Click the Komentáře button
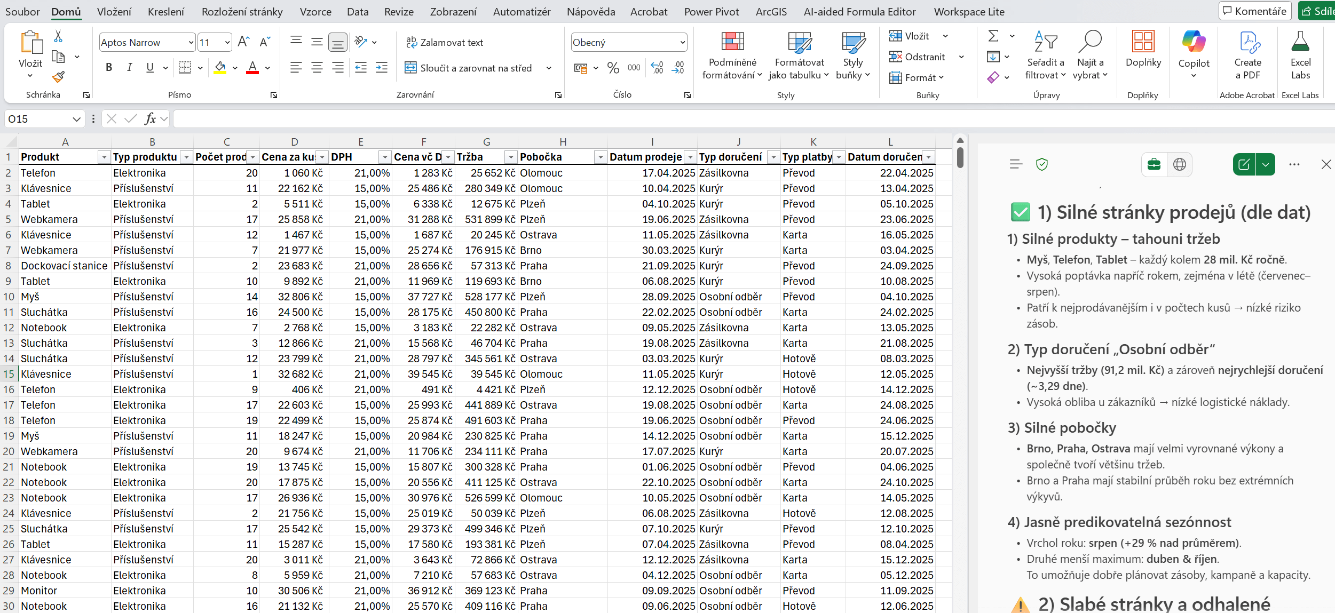Image resolution: width=1335 pixels, height=613 pixels. pyautogui.click(x=1254, y=11)
